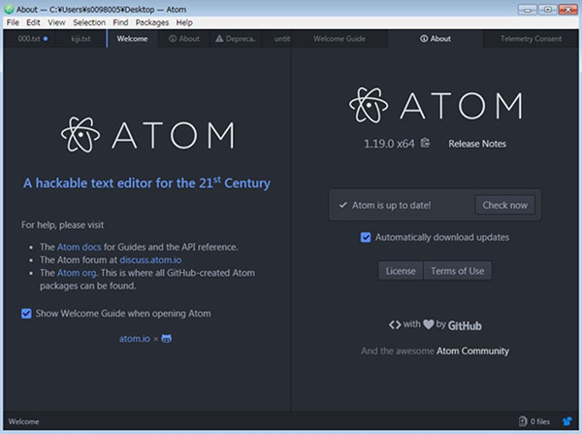This screenshot has width=582, height=434.
Task: Switch to the kiji.txt tab
Action: point(81,39)
